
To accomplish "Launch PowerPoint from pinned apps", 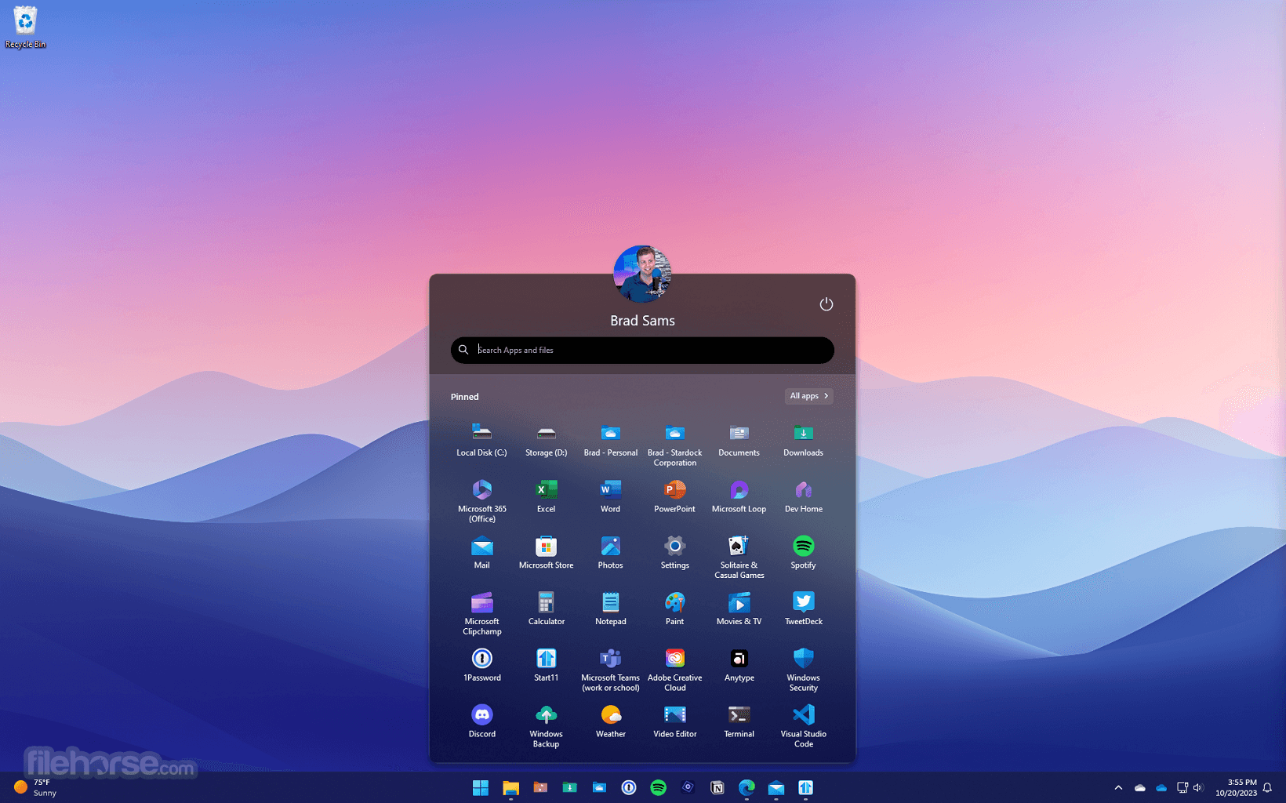I will pos(674,496).
